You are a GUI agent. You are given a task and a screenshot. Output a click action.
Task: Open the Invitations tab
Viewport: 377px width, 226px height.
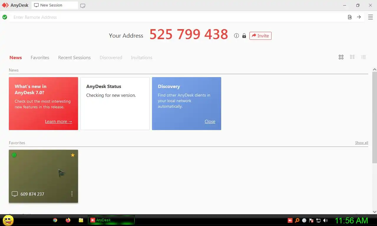pyautogui.click(x=141, y=57)
